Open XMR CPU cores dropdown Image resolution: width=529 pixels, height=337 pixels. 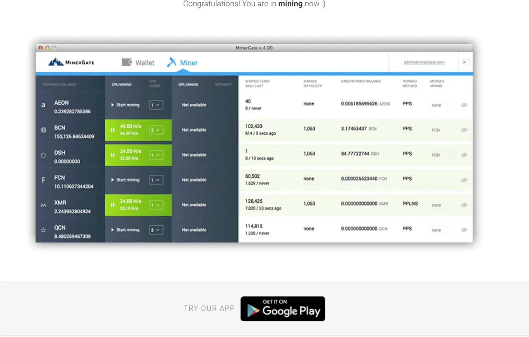click(x=156, y=205)
